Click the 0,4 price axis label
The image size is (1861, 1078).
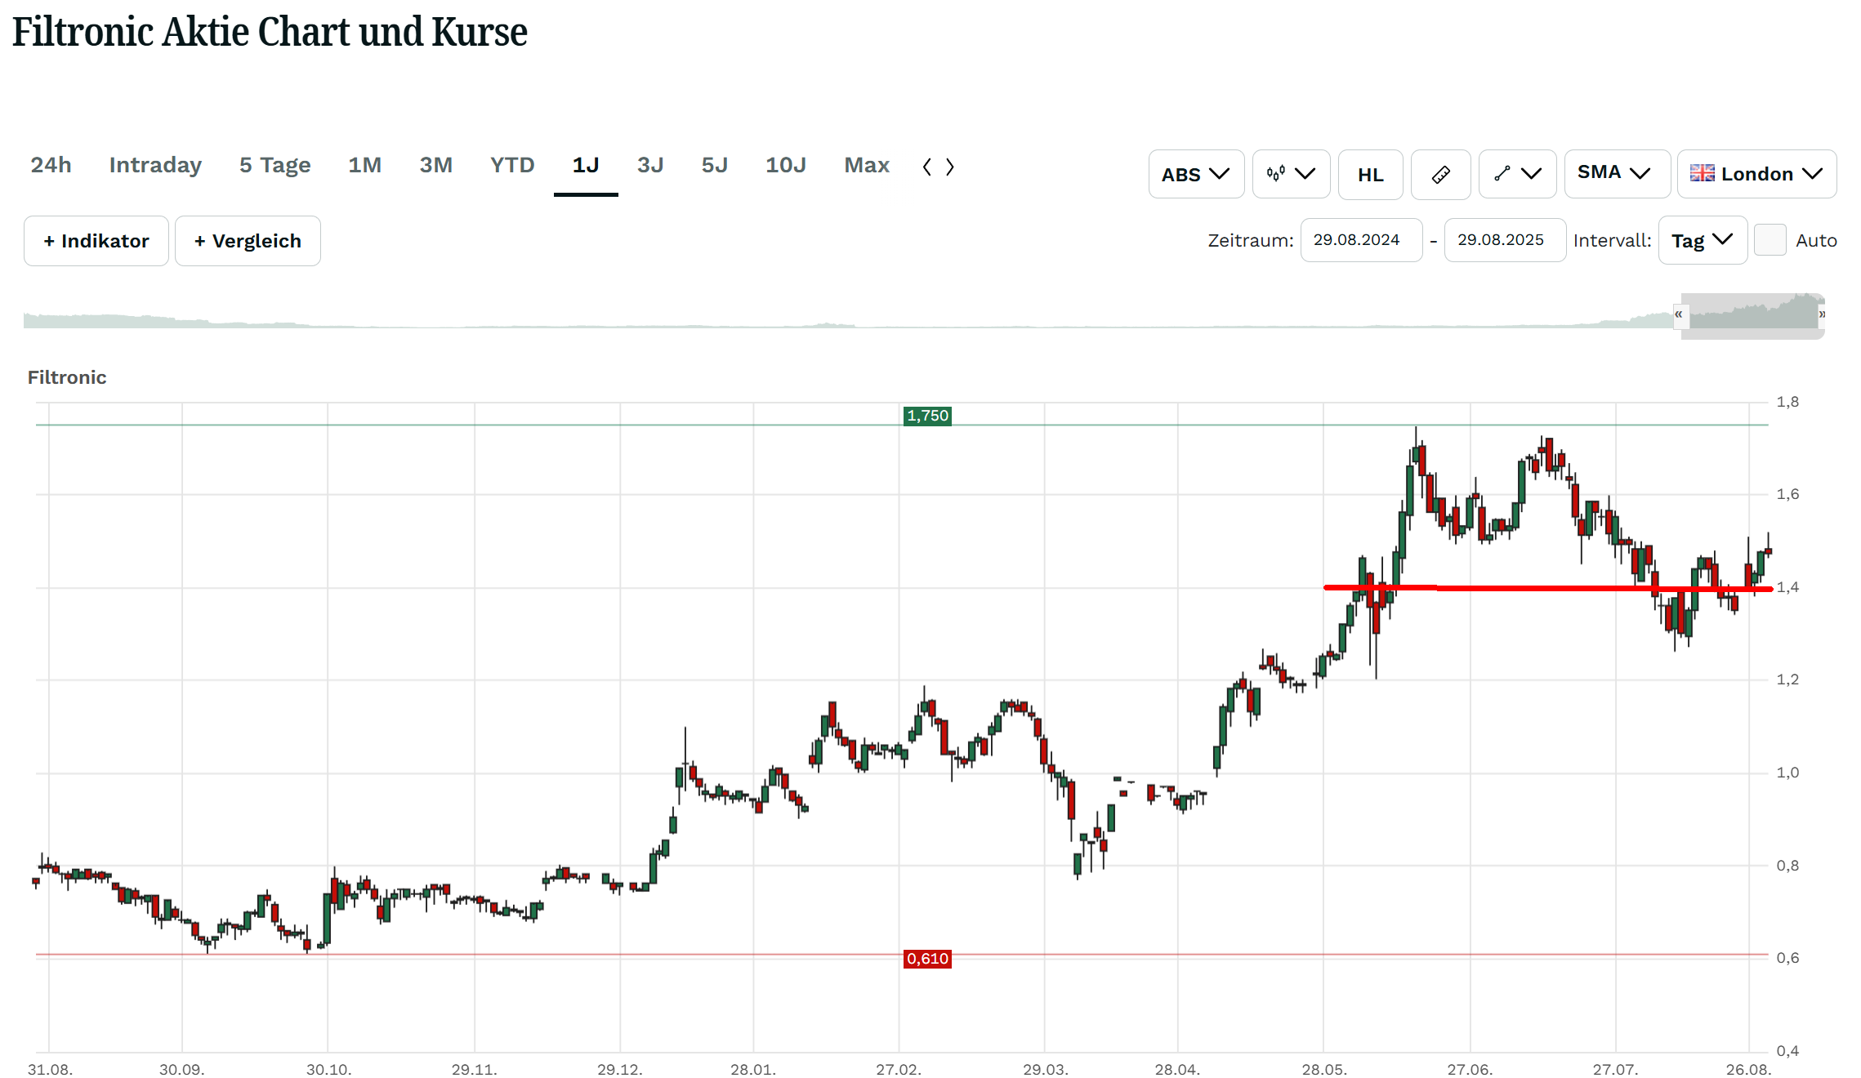(x=1787, y=1051)
